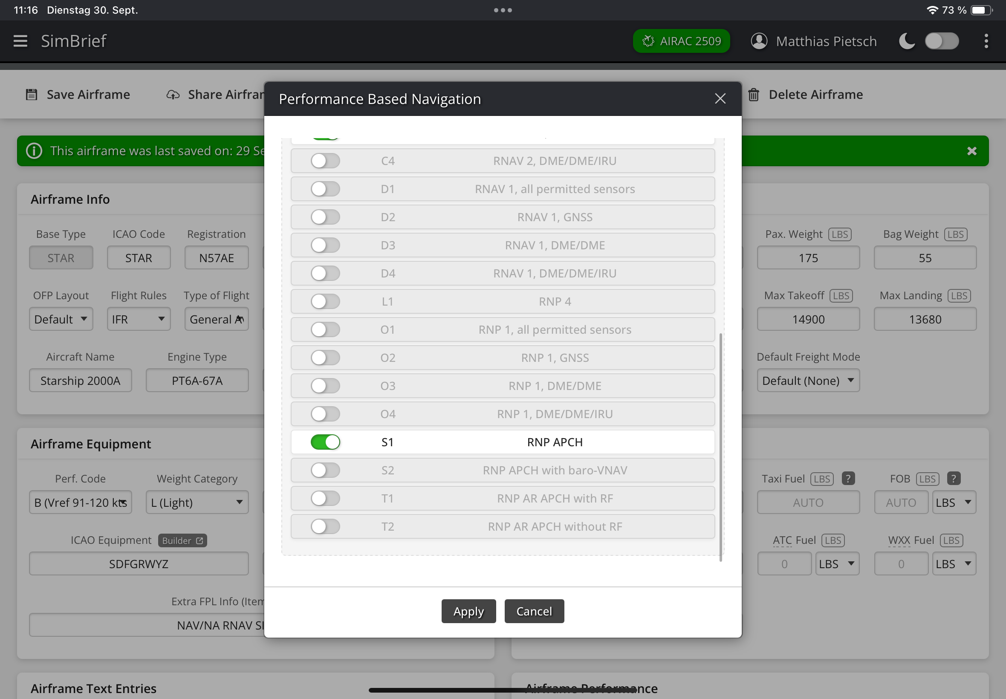
Task: Expand the Default Freight Mode dropdown
Action: 808,380
